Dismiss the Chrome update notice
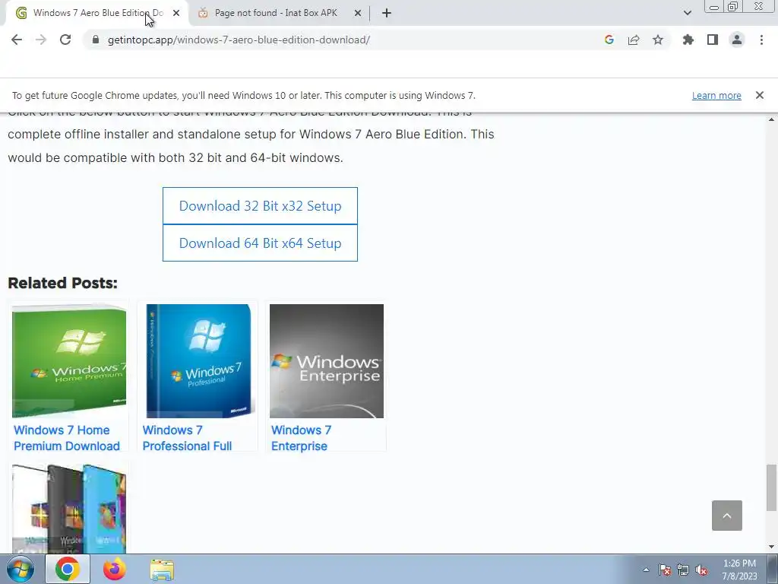The image size is (778, 584). pyautogui.click(x=759, y=95)
